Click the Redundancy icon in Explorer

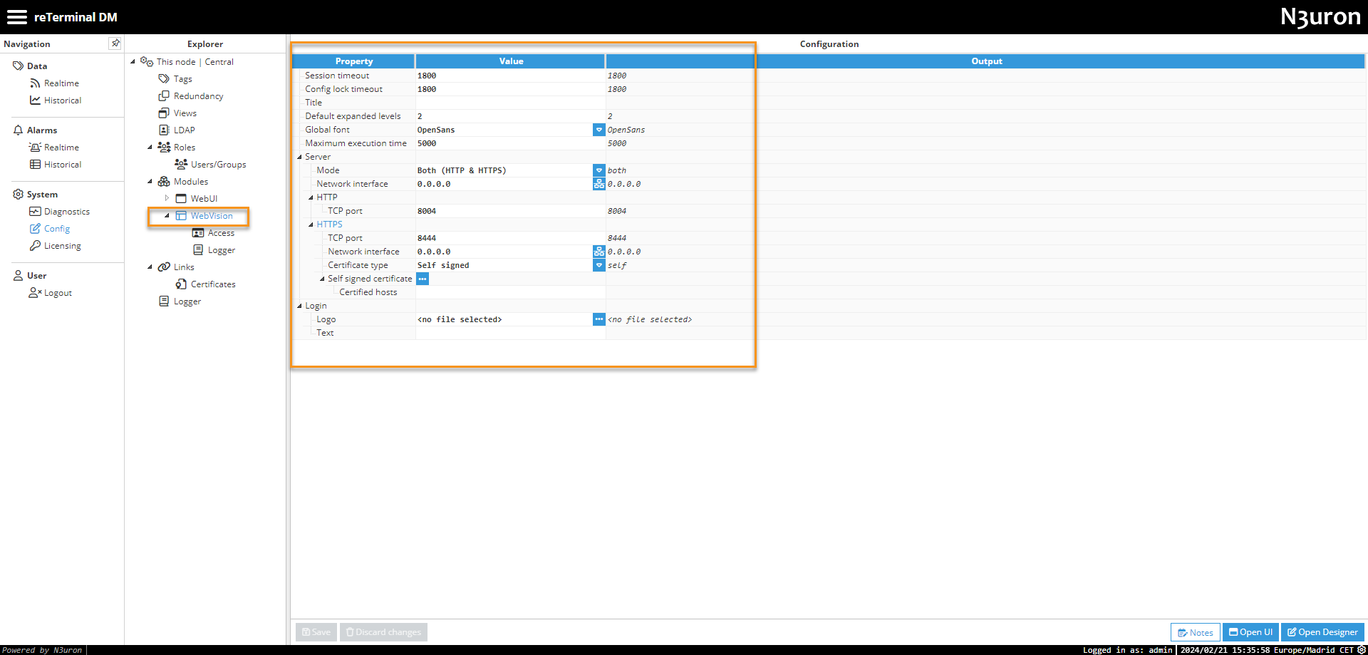click(x=164, y=96)
